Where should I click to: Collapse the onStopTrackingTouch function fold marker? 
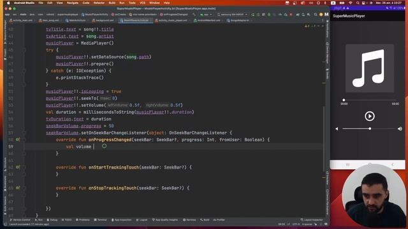24,188
